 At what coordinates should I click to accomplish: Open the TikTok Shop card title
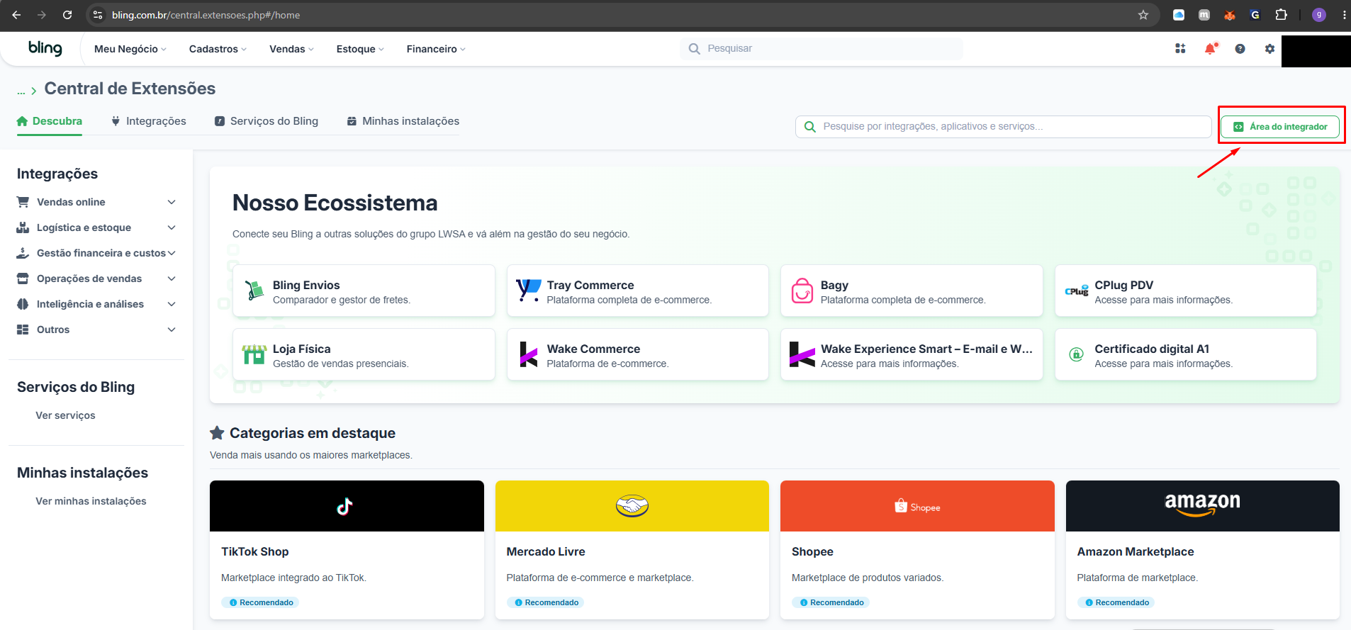point(255,551)
